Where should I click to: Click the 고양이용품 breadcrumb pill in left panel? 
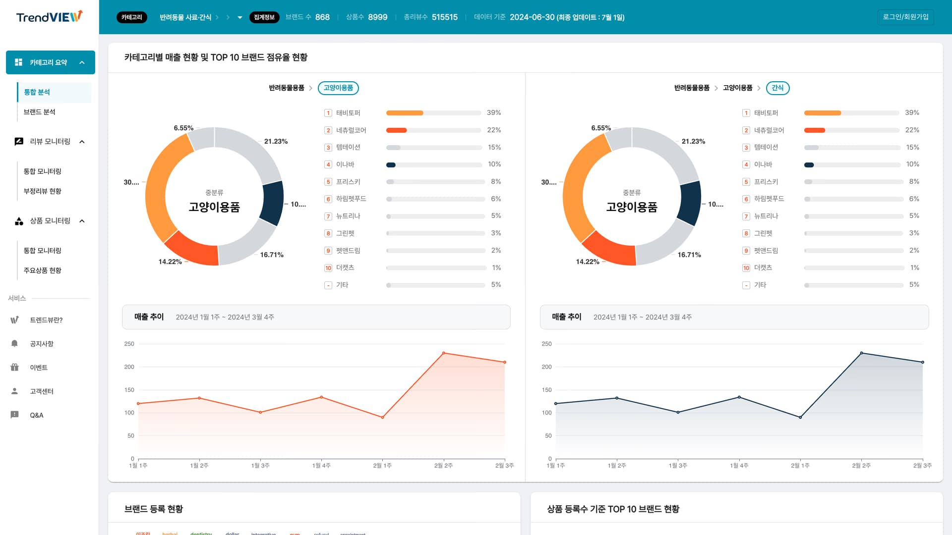point(338,88)
